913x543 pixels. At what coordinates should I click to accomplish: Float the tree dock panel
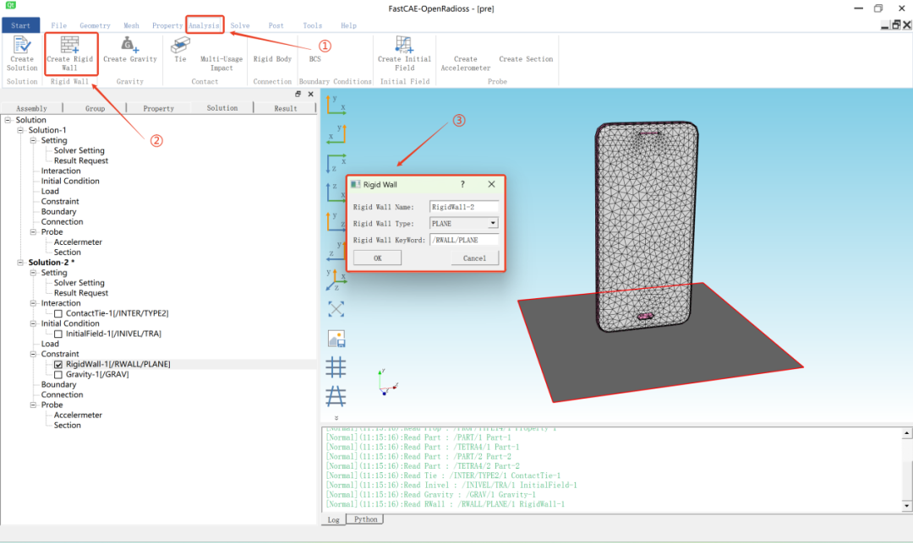tap(298, 95)
